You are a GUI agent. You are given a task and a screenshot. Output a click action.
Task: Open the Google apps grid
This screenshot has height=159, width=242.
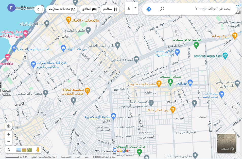(x=23, y=8)
